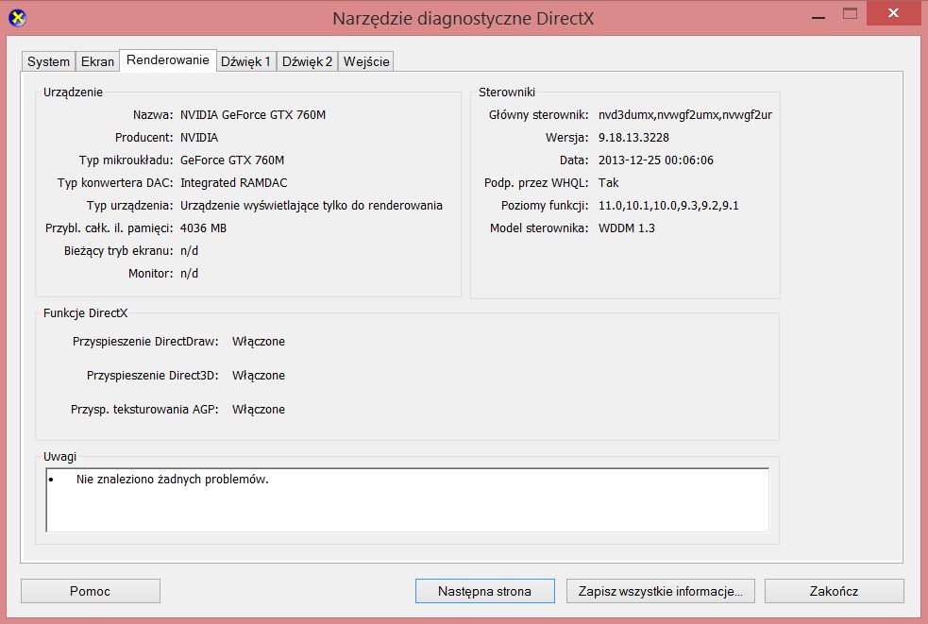Click the 'Przybl. całk. il. pamięci:' label

pos(109,228)
